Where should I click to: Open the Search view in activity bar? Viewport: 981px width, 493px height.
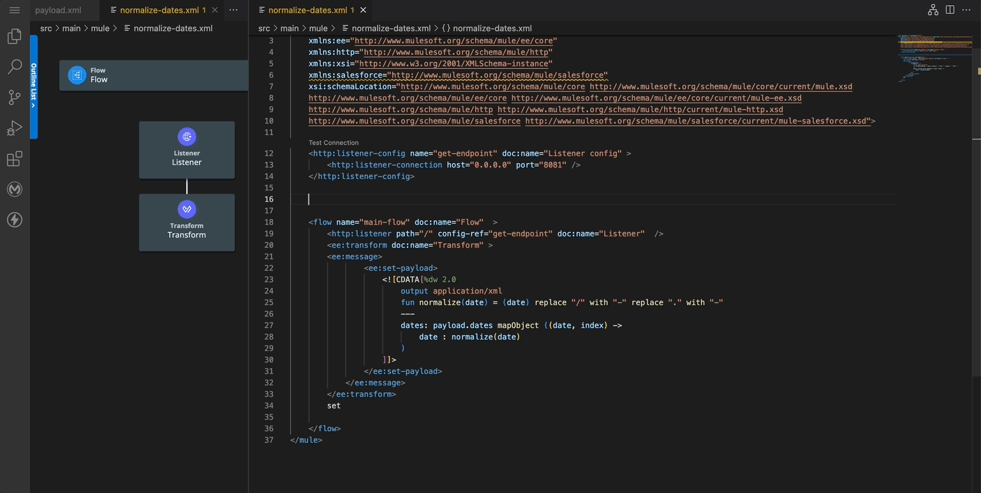(14, 67)
